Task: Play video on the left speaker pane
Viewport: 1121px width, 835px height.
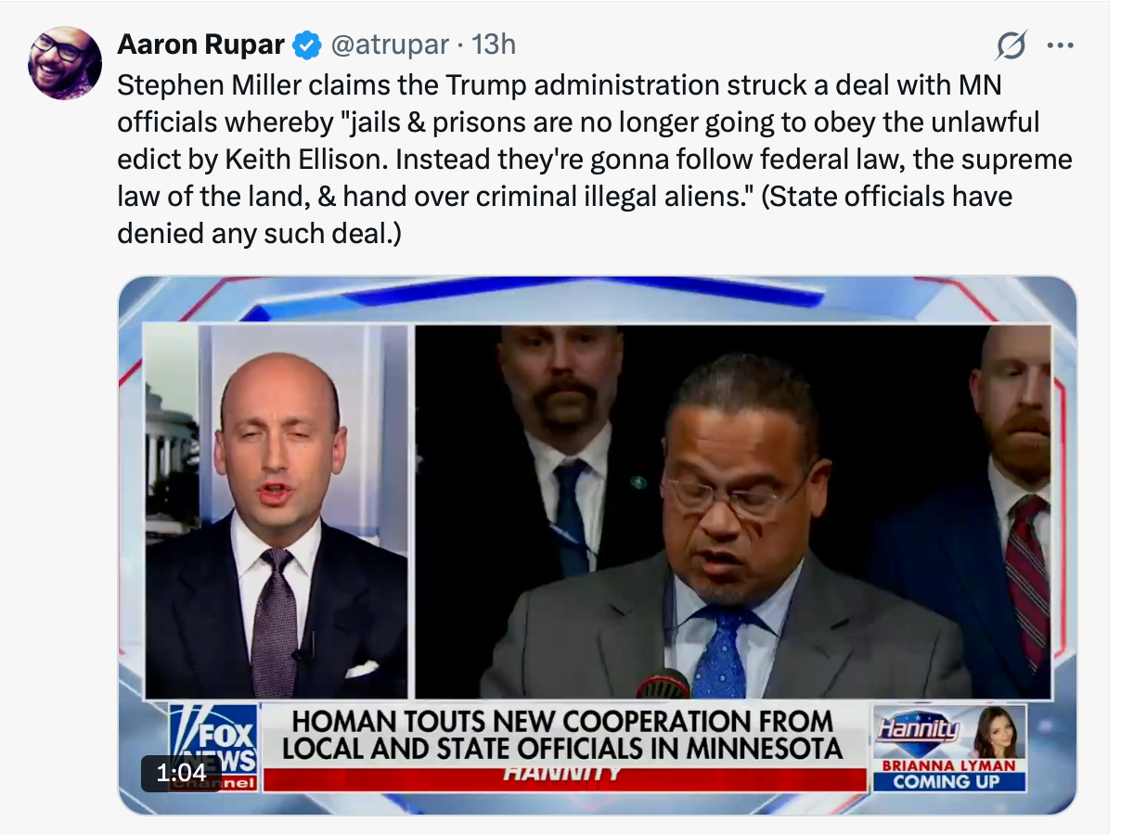Action: (277, 510)
